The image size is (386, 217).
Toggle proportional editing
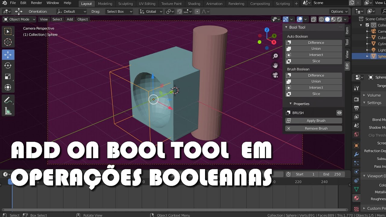pyautogui.click(x=197, y=11)
